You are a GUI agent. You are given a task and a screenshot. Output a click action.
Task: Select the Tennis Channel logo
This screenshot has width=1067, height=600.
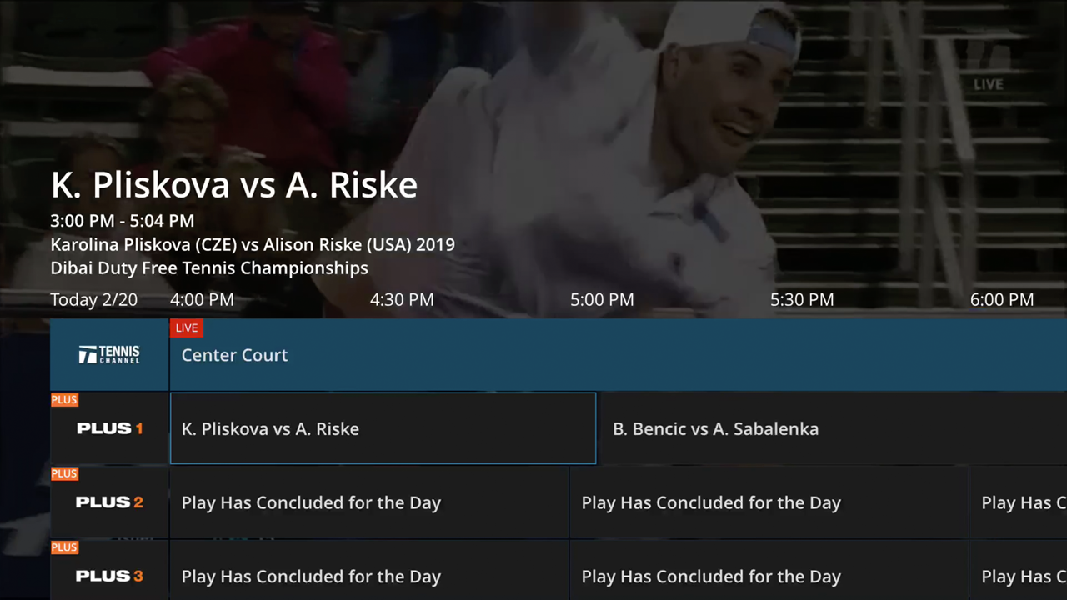(x=108, y=354)
